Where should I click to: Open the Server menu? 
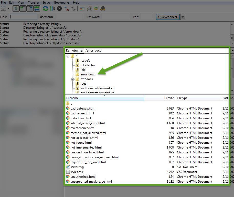pyautogui.click(x=47, y=3)
